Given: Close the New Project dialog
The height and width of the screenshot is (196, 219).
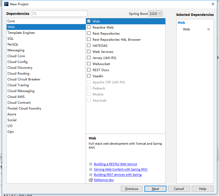Looking at the screenshot, I should [x=213, y=4].
